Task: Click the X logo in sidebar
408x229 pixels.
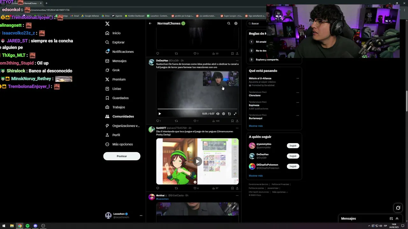Action: (107, 24)
